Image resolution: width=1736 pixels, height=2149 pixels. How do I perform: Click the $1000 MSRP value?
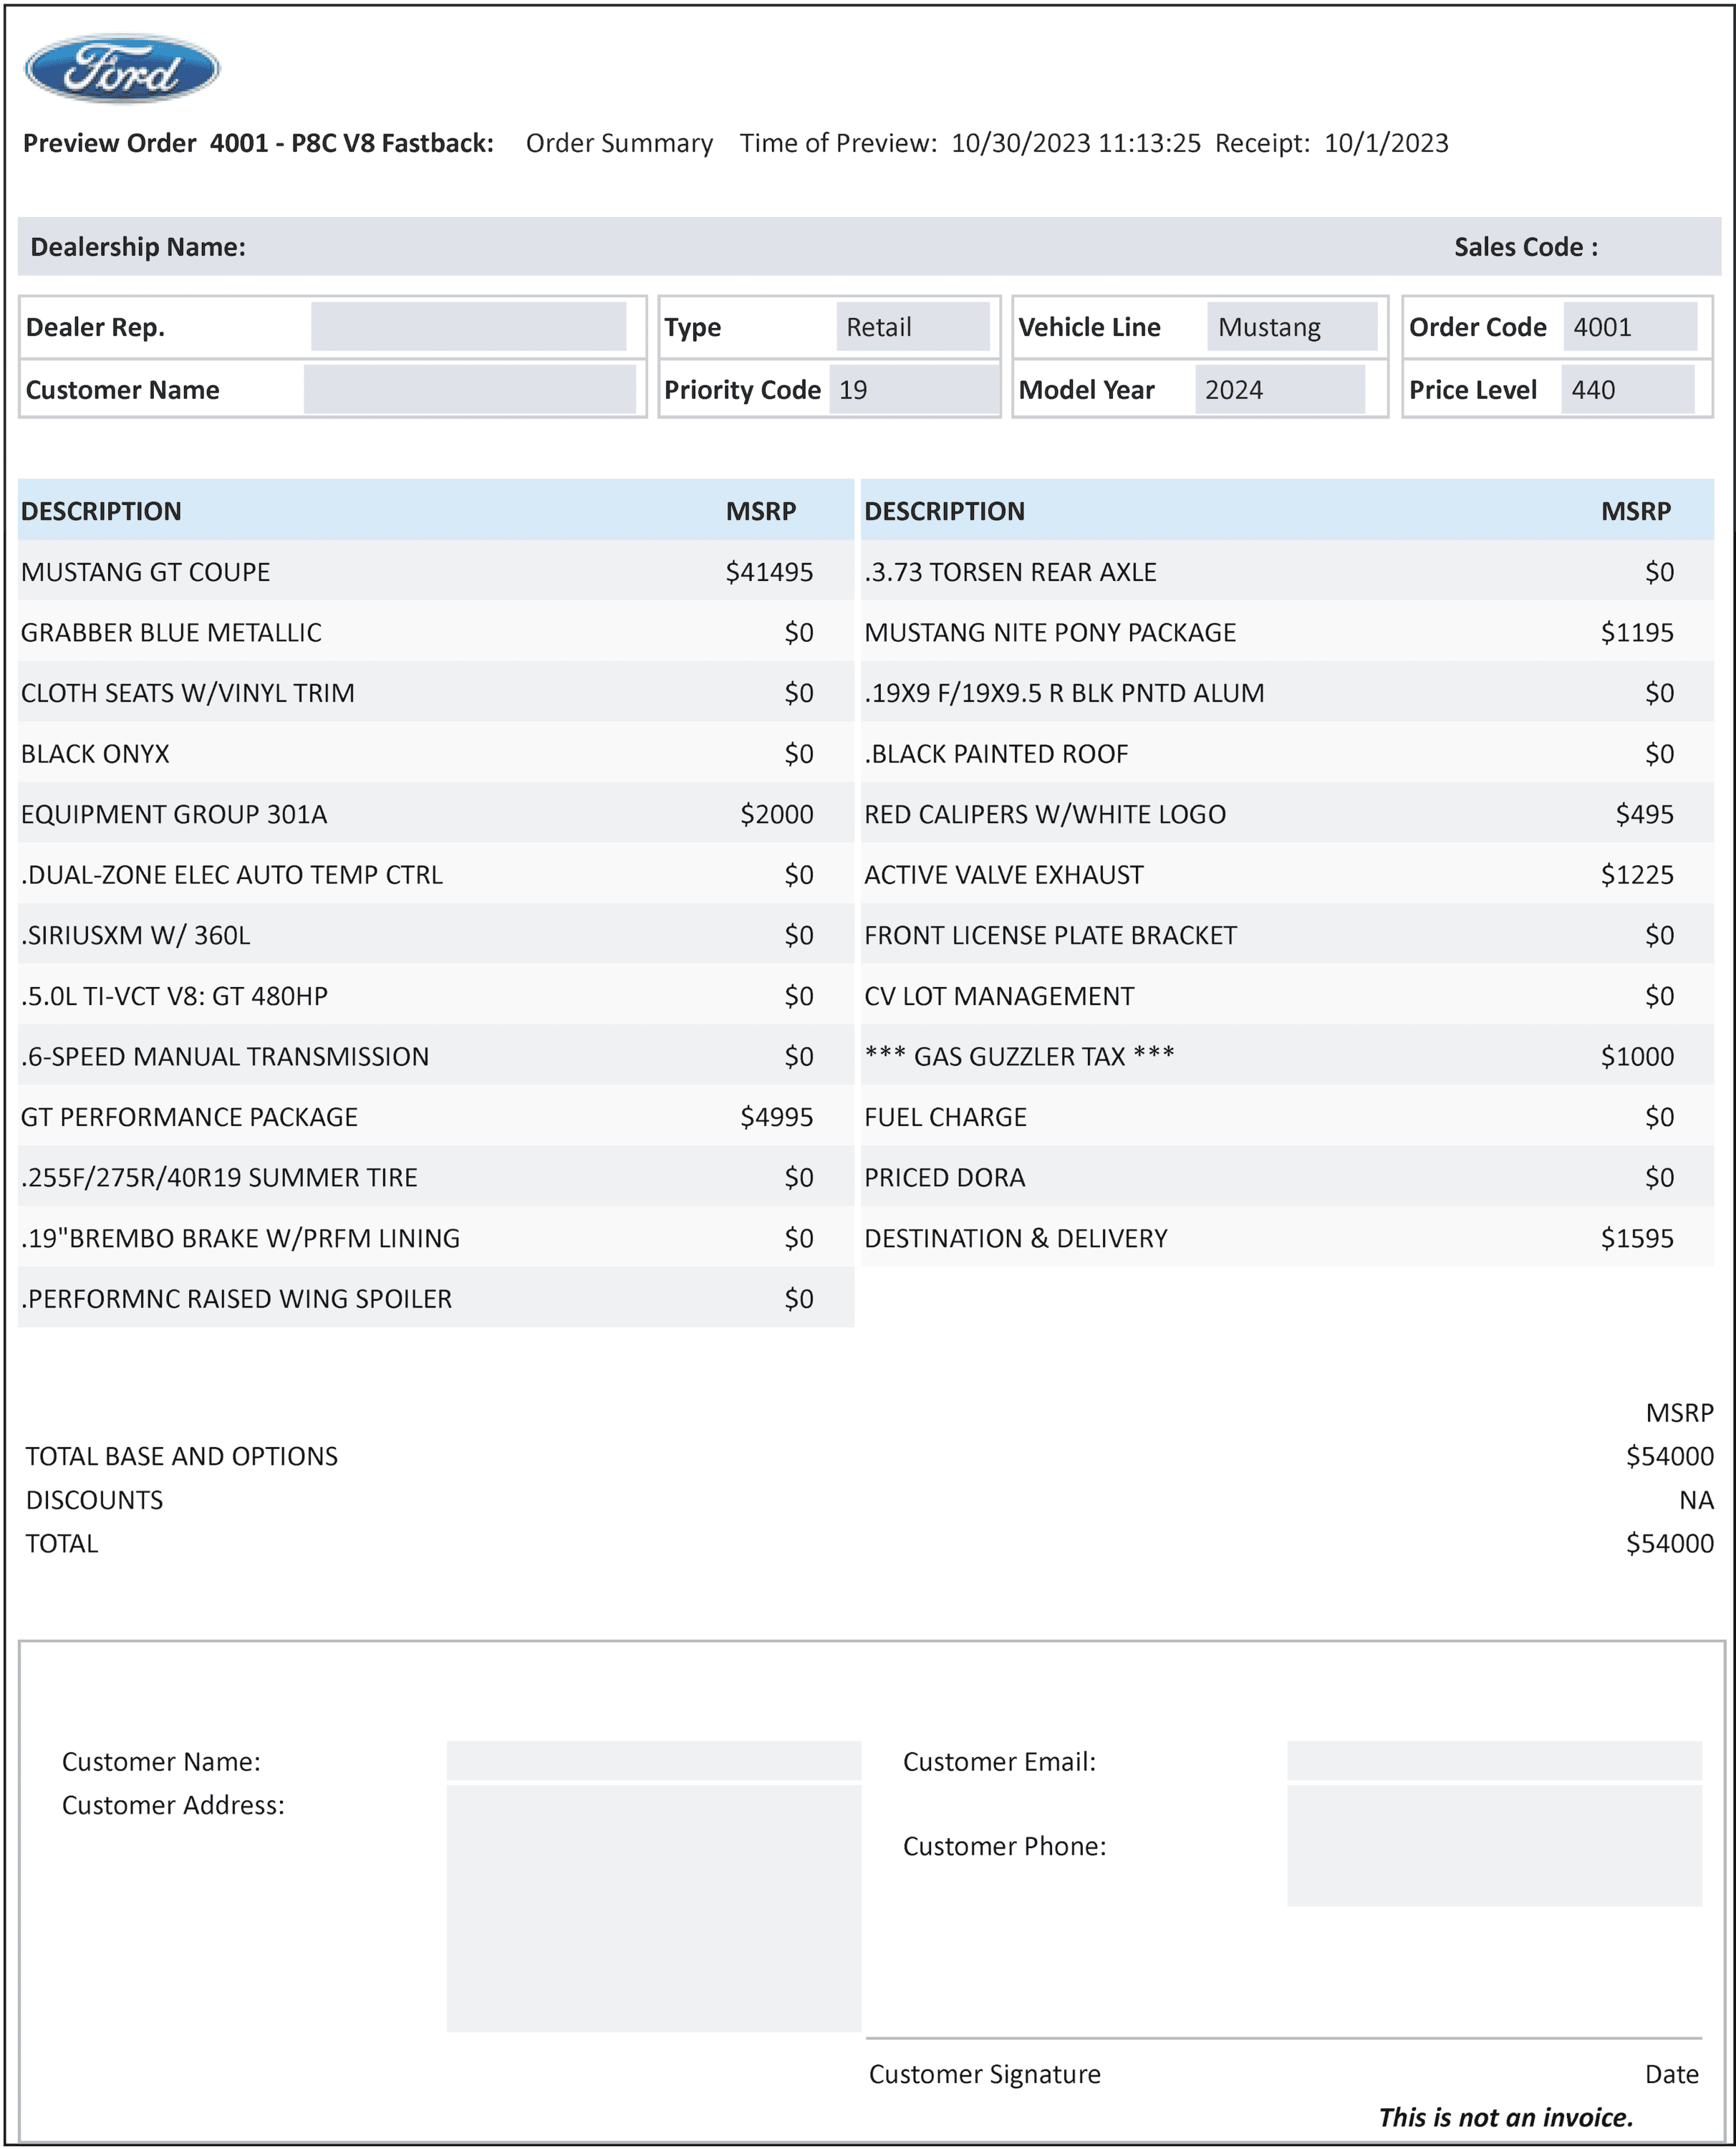(x=1637, y=1057)
